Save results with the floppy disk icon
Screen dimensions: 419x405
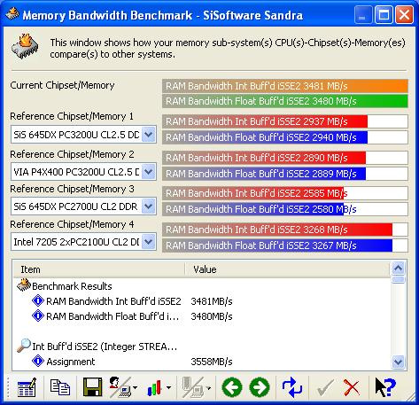[x=92, y=387]
